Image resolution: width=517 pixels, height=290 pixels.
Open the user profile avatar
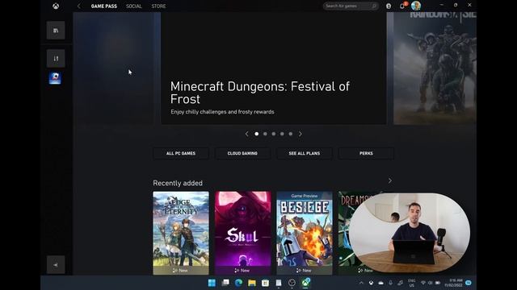pyautogui.click(x=416, y=6)
